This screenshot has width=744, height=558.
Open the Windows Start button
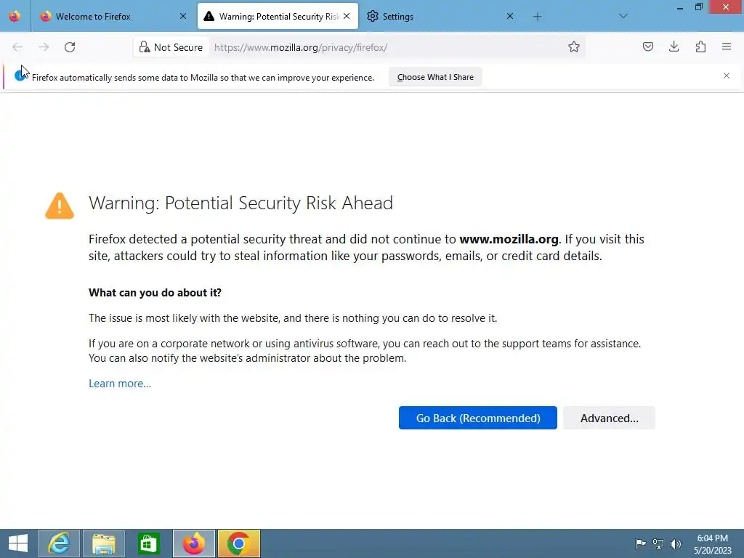click(18, 543)
